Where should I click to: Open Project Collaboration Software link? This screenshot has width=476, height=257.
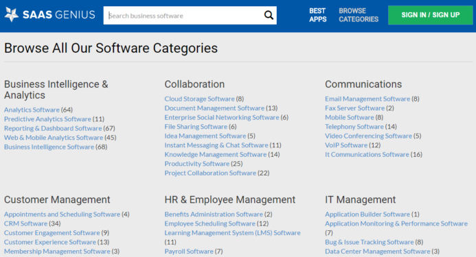pos(210,173)
